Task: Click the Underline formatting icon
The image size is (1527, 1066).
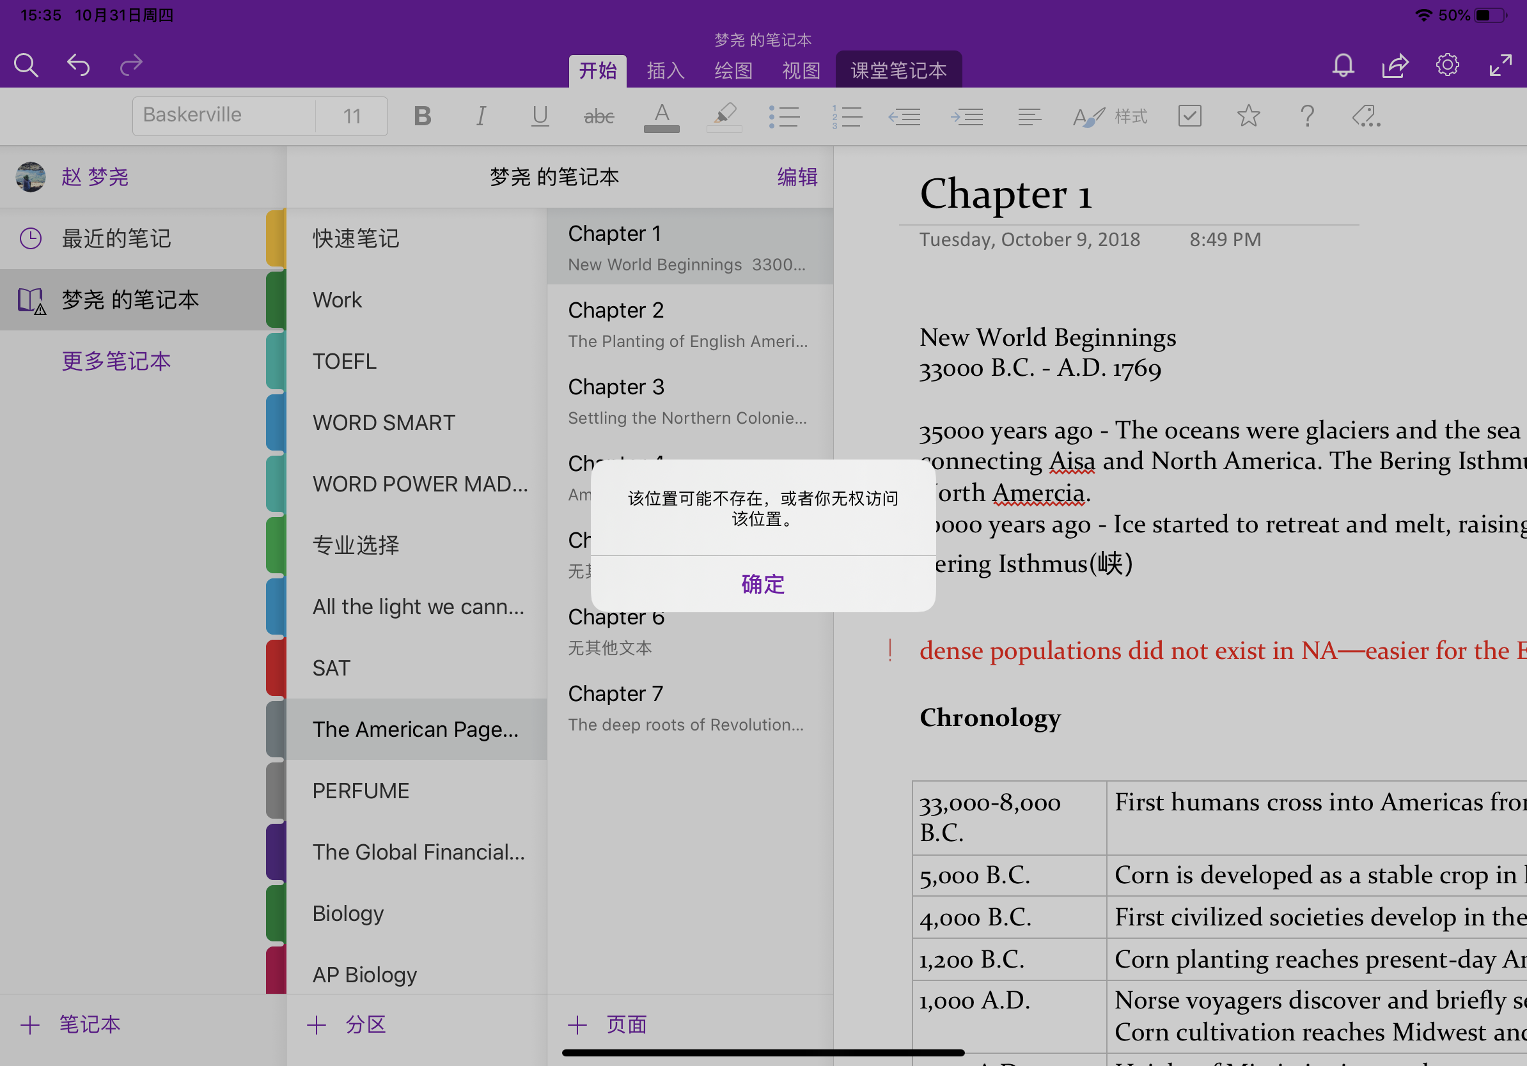Action: pos(540,116)
